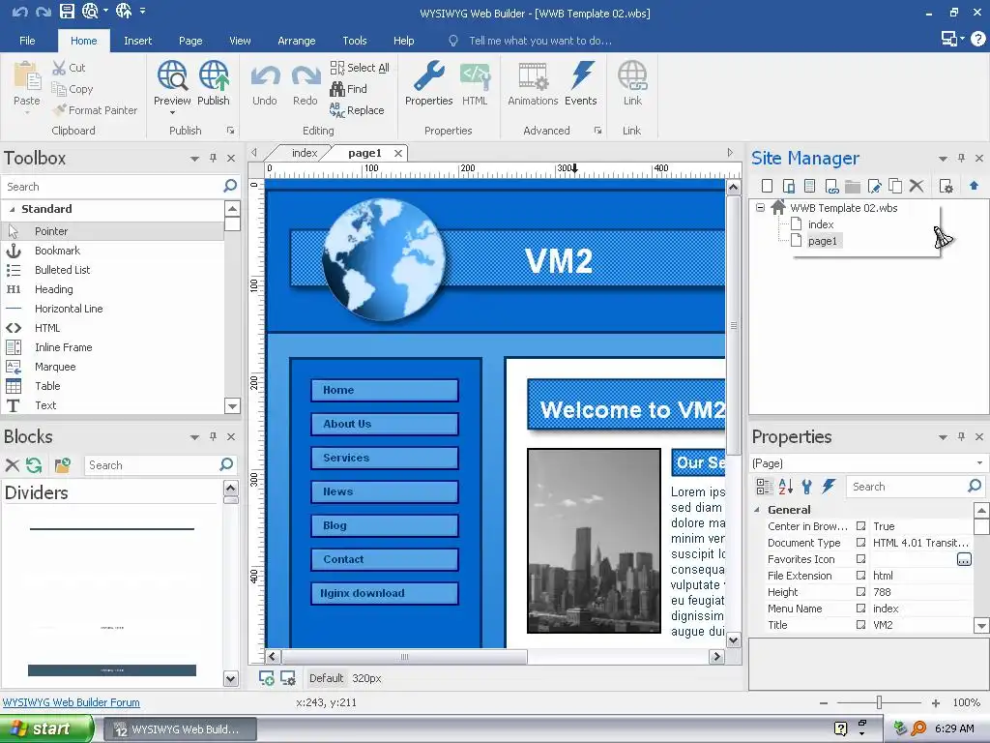Open the File menu

27,41
